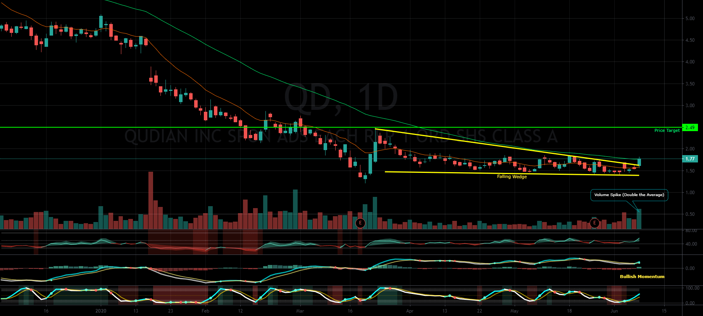Click the 2020 label on the time axis

pos(101,311)
